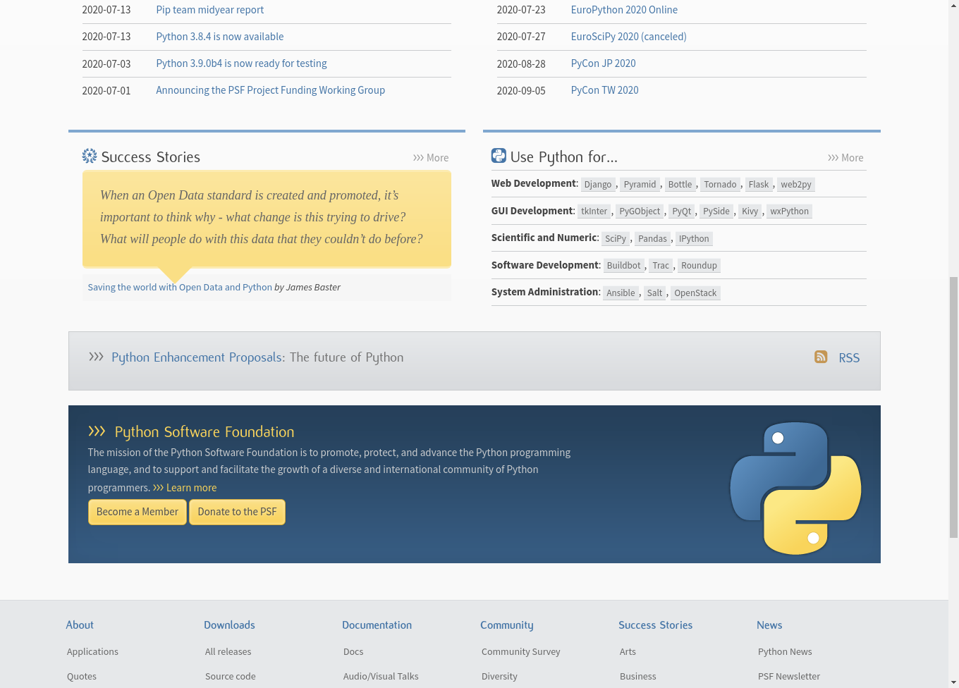Click the Become a Member button
Screen dimensions: 959x688
coord(137,512)
